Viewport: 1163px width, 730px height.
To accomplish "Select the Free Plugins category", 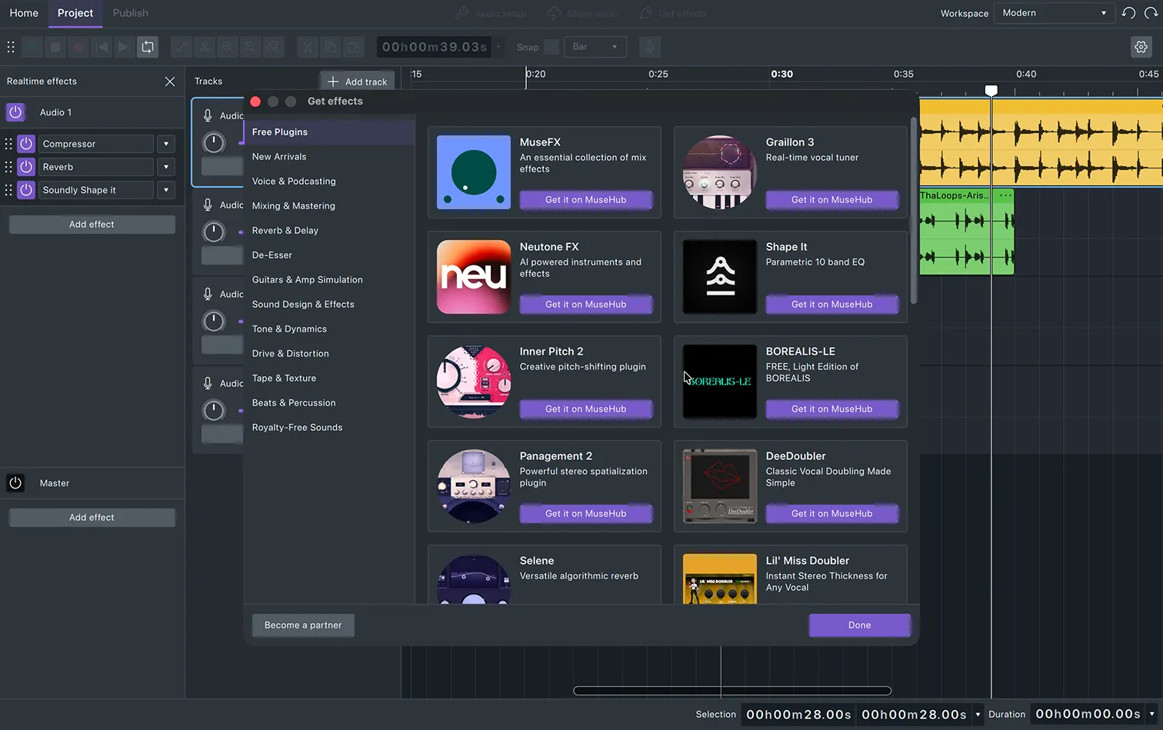I will click(329, 132).
